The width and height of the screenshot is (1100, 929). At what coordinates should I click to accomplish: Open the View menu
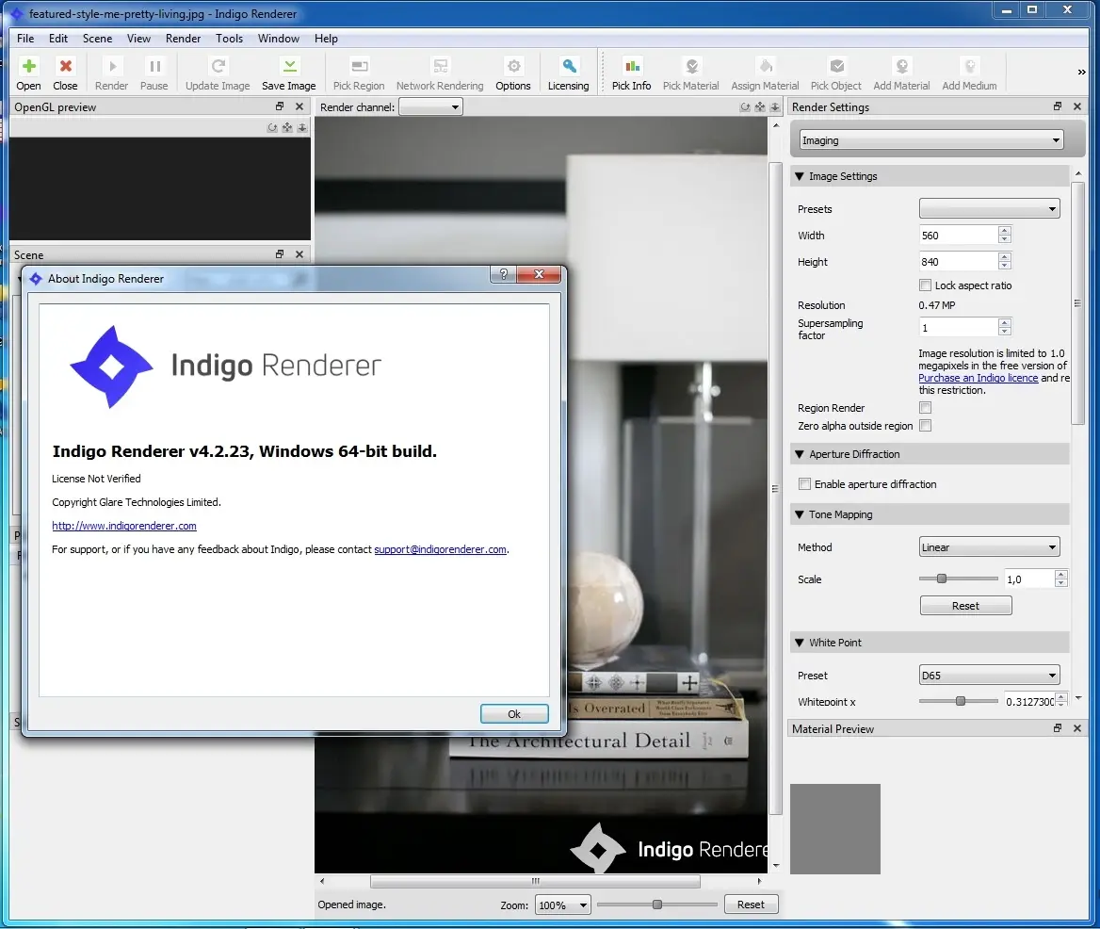138,38
